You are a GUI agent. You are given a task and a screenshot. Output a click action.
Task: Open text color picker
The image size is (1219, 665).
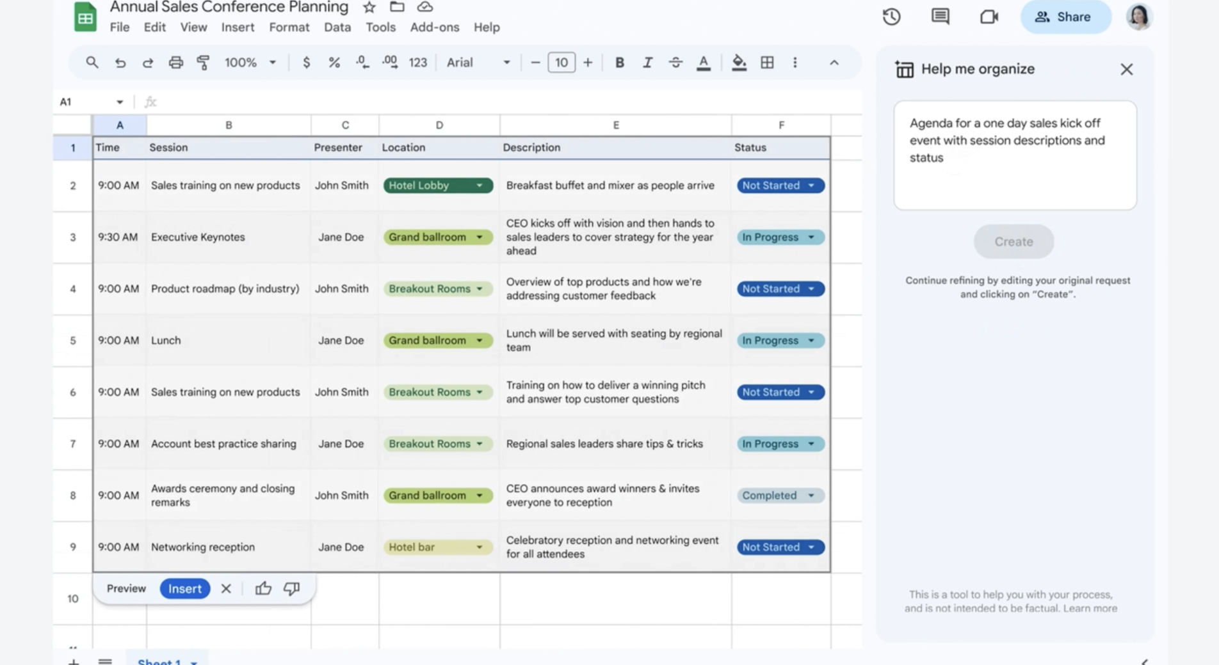(703, 62)
